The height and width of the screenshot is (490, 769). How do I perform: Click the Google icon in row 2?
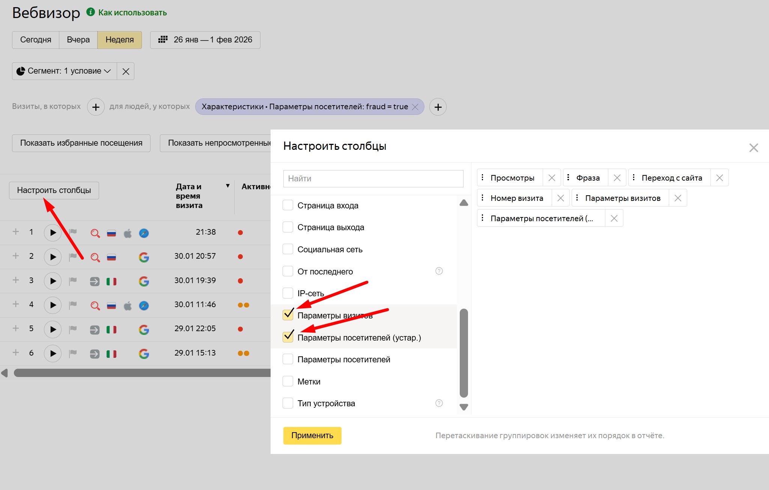(x=144, y=257)
